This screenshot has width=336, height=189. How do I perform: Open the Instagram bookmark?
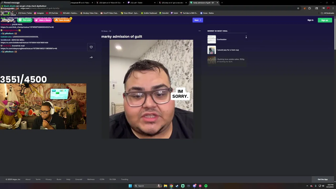pyautogui.click(x=39, y=13)
